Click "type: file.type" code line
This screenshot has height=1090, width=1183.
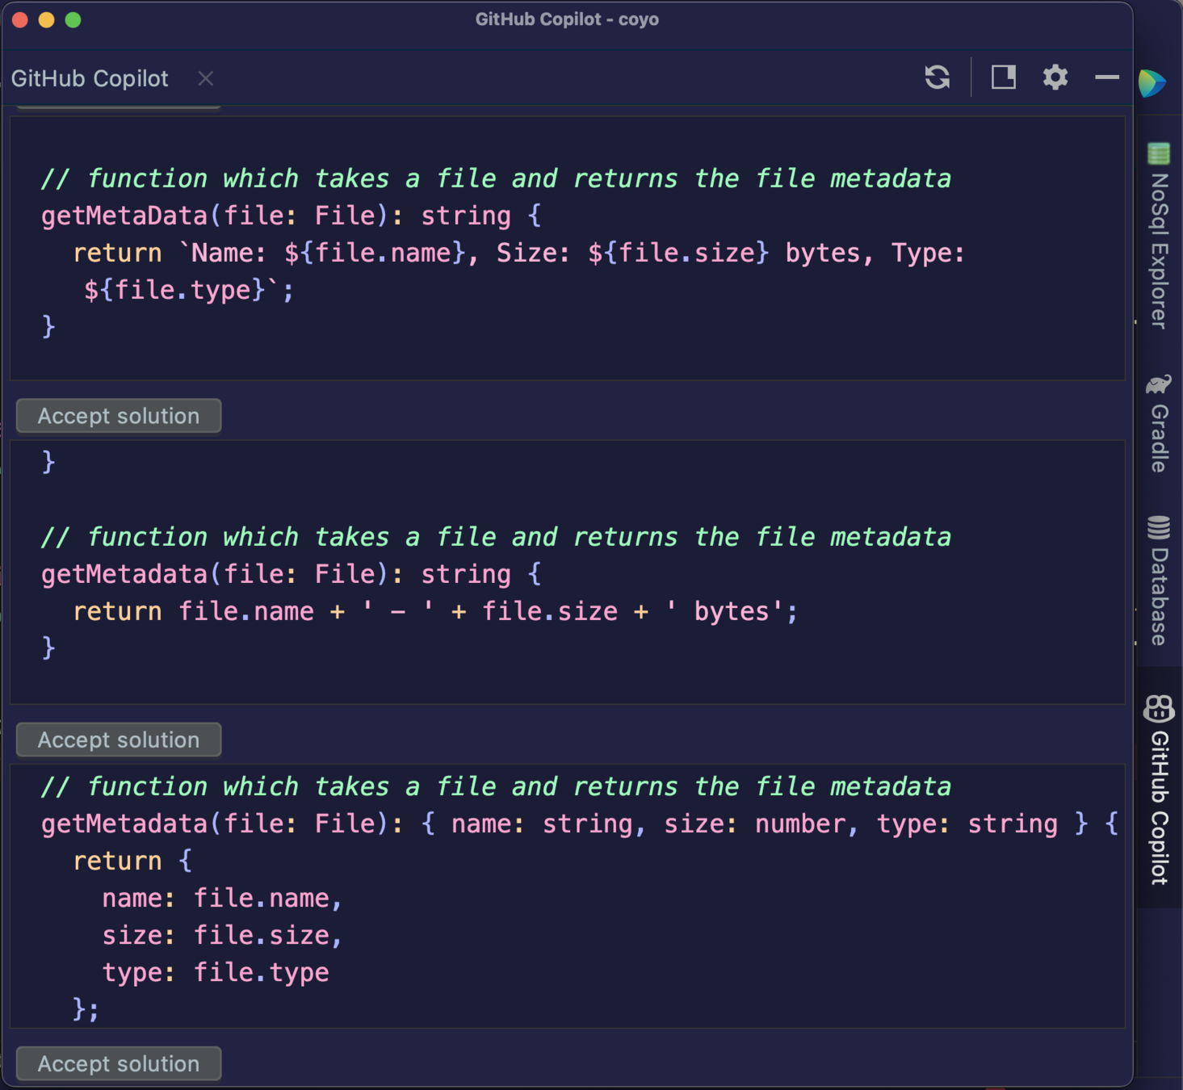(216, 972)
